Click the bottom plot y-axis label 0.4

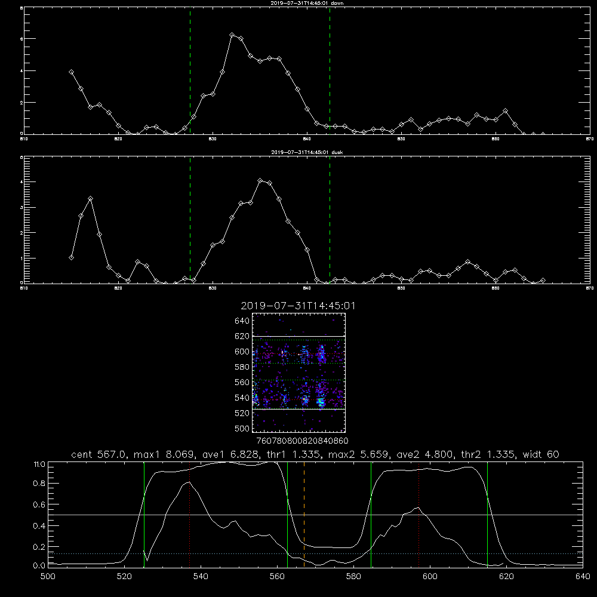39,526
